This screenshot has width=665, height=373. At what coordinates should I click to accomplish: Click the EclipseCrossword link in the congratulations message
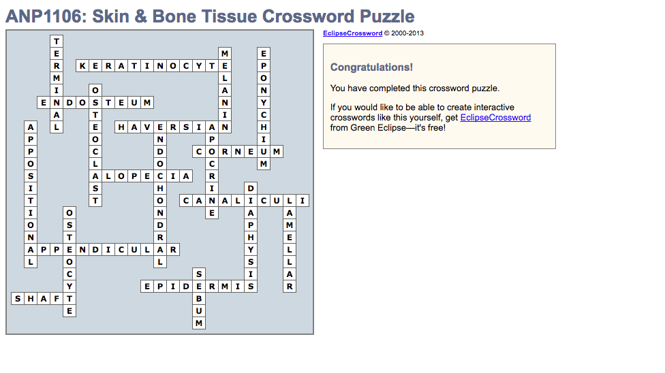(495, 118)
